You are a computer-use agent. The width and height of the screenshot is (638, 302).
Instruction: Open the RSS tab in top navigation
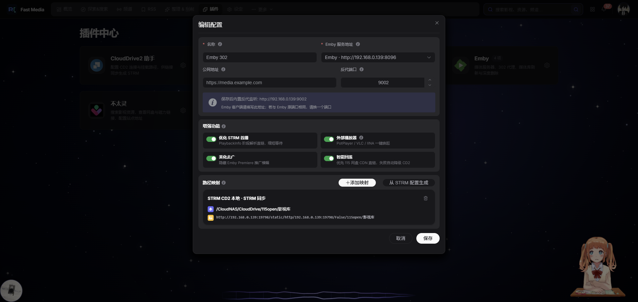tap(149, 9)
